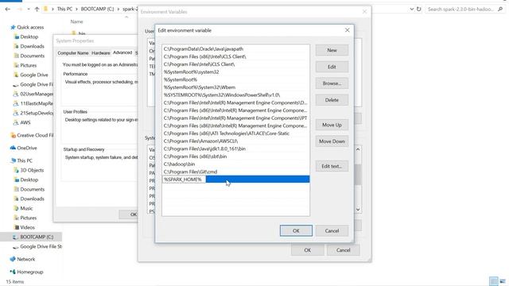Screen dimensions: 509x286
Task: Select C:\Program Files\Intel\iCLS Client\ entry
Action: pyautogui.click(x=235, y=64)
